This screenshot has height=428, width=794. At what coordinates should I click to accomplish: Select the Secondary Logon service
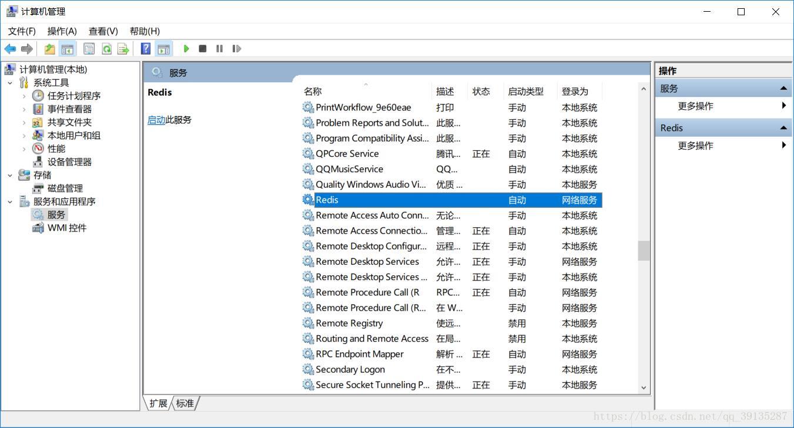(451, 369)
